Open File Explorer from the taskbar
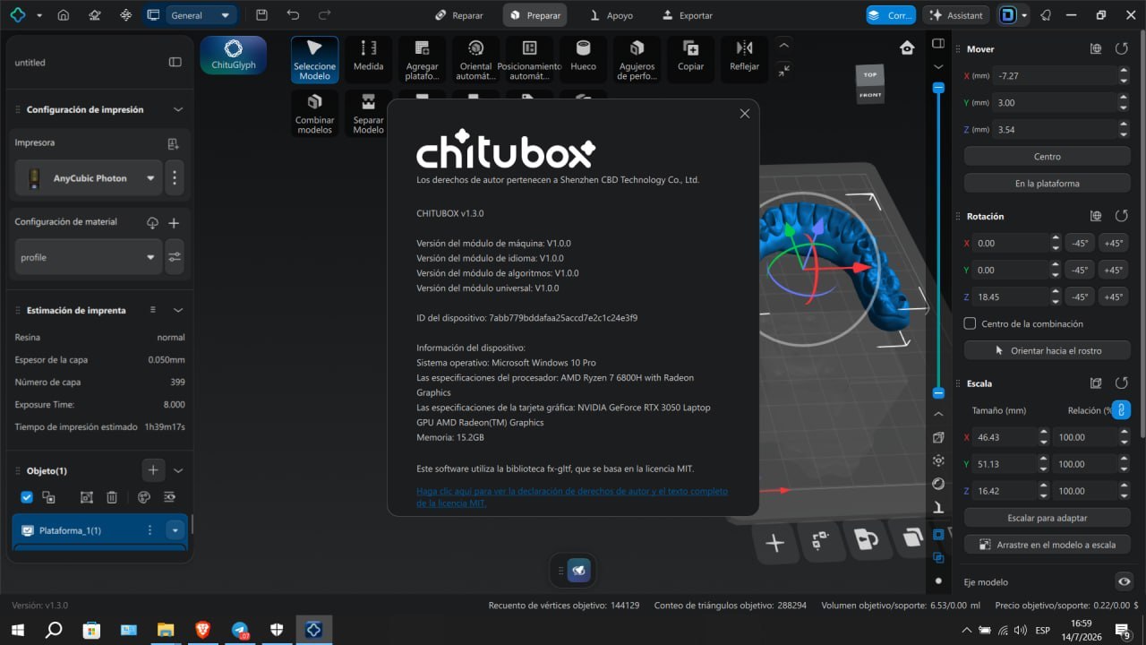This screenshot has width=1146, height=645. (x=165, y=630)
